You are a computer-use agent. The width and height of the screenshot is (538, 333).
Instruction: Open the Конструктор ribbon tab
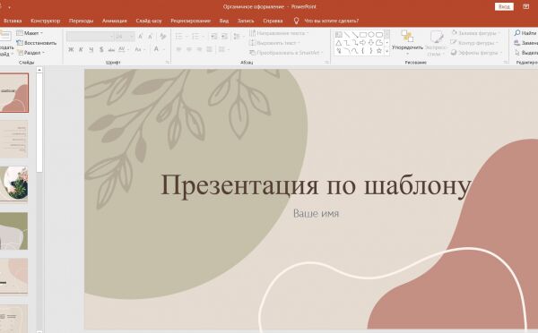tap(46, 21)
